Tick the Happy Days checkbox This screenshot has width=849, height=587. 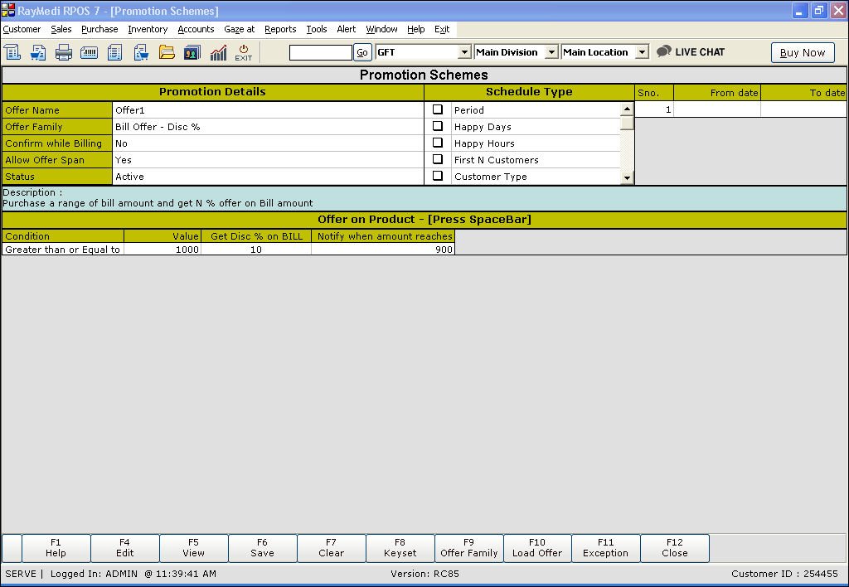tap(438, 126)
